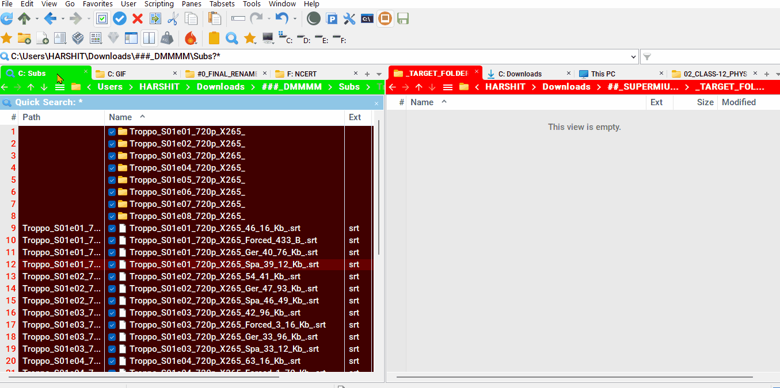
Task: Expand the address bar dropdown arrow
Action: pyautogui.click(x=634, y=57)
